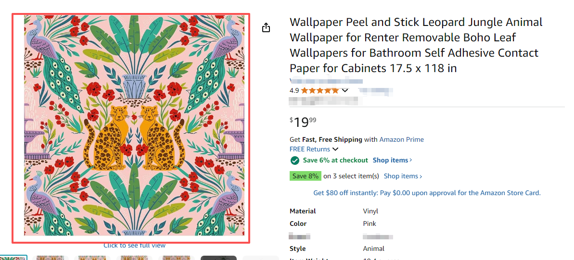Click the orange five-star rating icons

pyautogui.click(x=319, y=90)
